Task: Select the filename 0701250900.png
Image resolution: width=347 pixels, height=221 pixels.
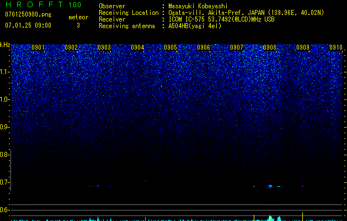Action: (x=28, y=14)
